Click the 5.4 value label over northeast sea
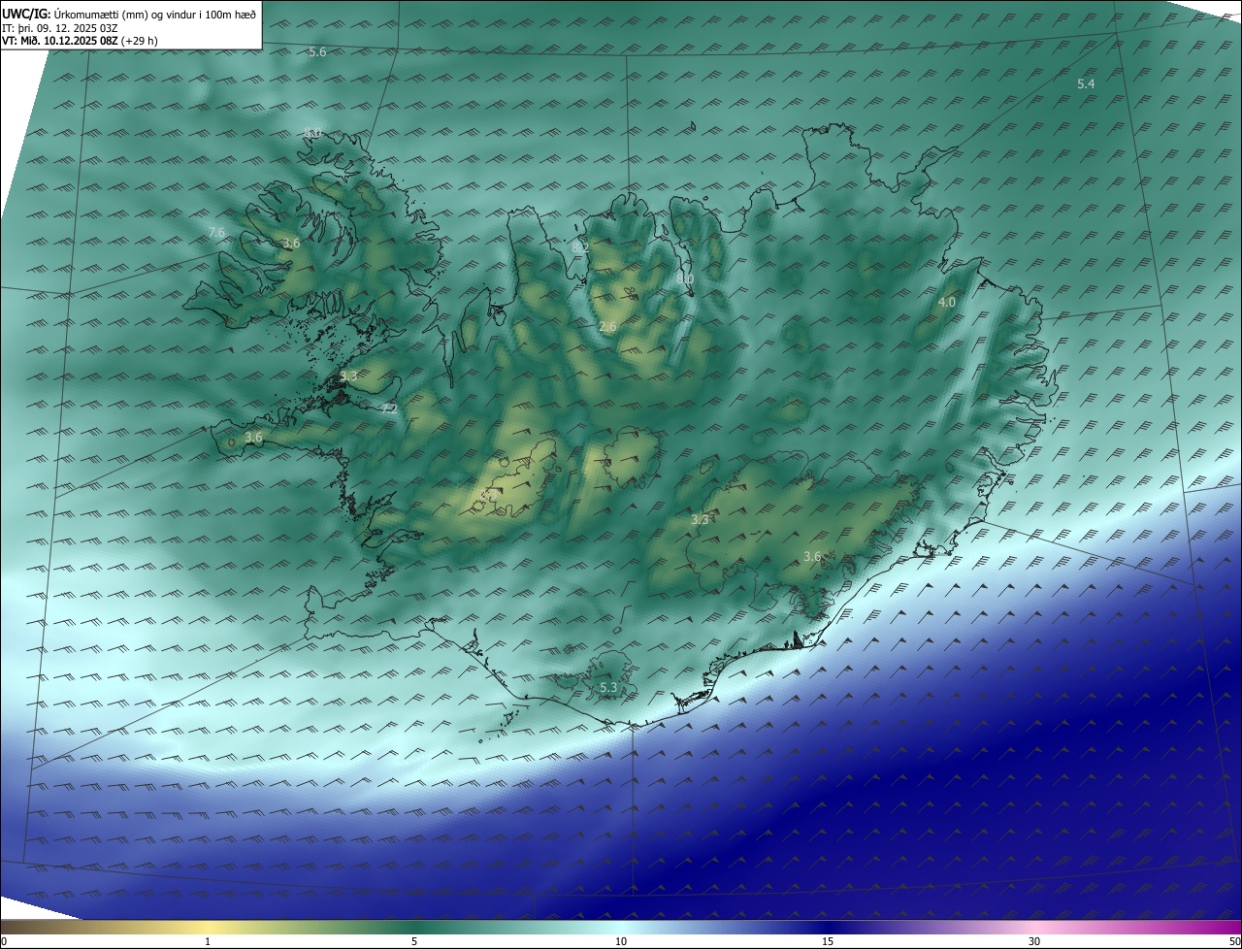This screenshot has width=1242, height=949. tap(1086, 84)
